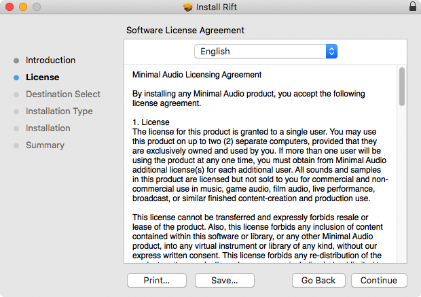421x297 pixels.
Task: Click Continue to proceed
Action: (x=379, y=280)
